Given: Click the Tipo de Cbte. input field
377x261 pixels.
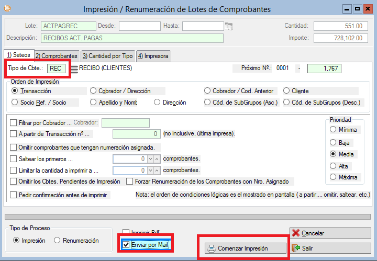Looking at the screenshot, I should pos(56,69).
